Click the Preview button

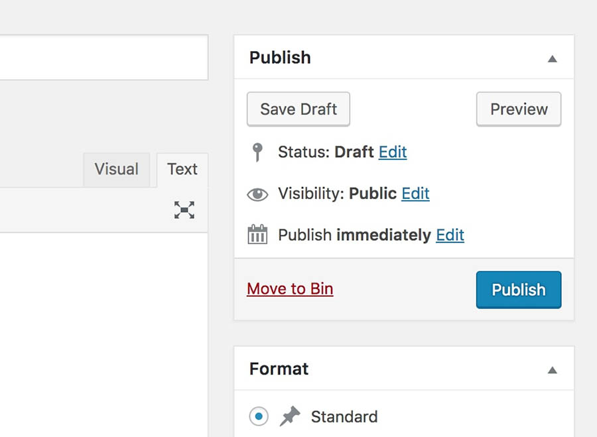519,109
